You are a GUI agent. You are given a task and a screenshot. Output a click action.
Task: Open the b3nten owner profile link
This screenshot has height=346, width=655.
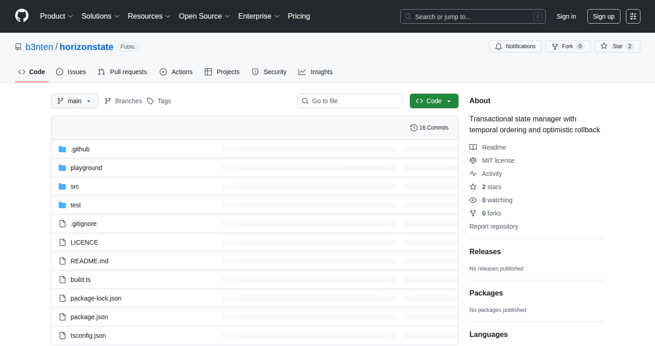pos(40,47)
